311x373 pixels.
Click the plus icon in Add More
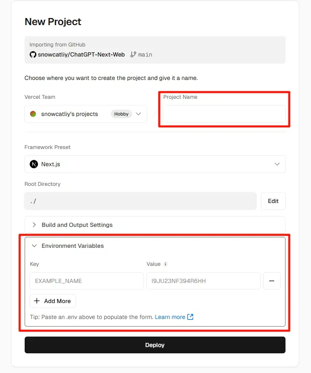[x=37, y=301]
